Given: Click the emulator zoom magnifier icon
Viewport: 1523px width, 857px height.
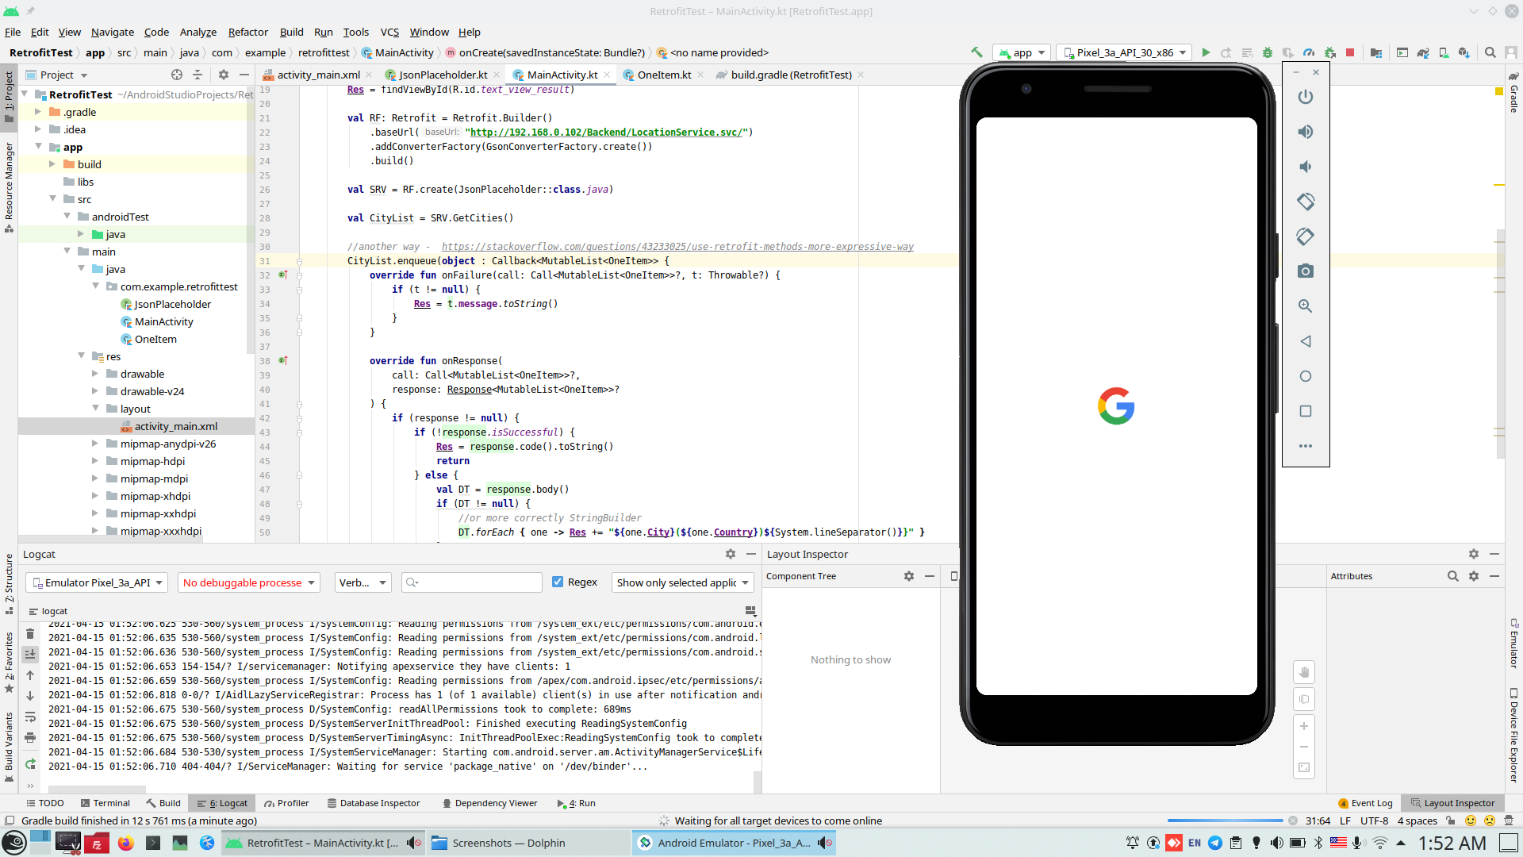Looking at the screenshot, I should point(1305,306).
